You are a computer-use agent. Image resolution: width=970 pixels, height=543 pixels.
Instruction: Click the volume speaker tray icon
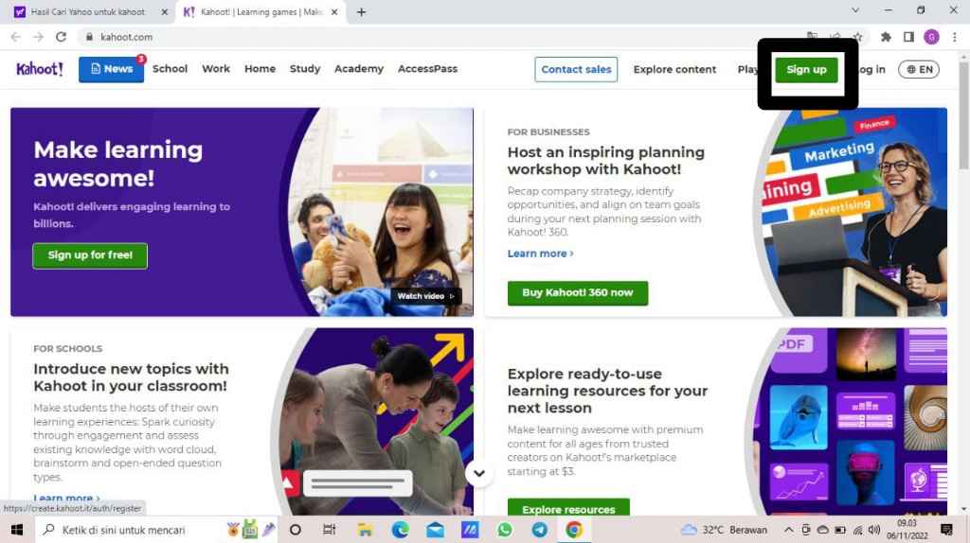(874, 530)
